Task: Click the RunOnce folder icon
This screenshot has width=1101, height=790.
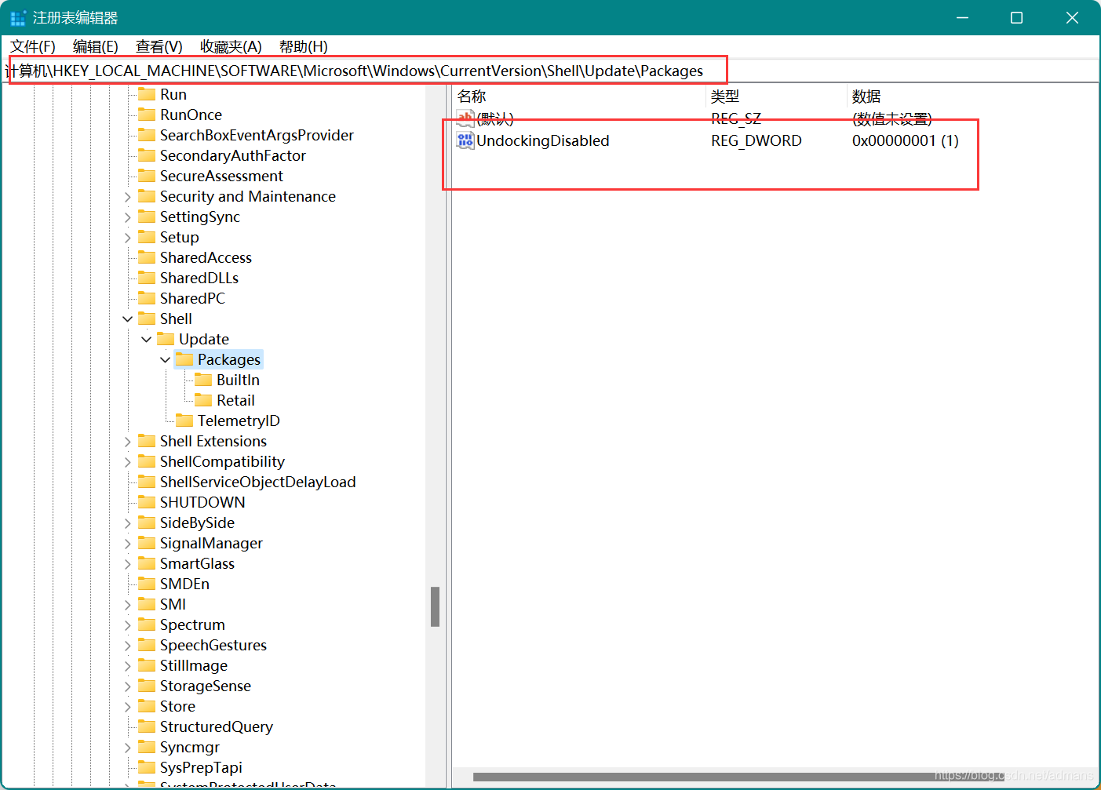Action: pos(147,115)
